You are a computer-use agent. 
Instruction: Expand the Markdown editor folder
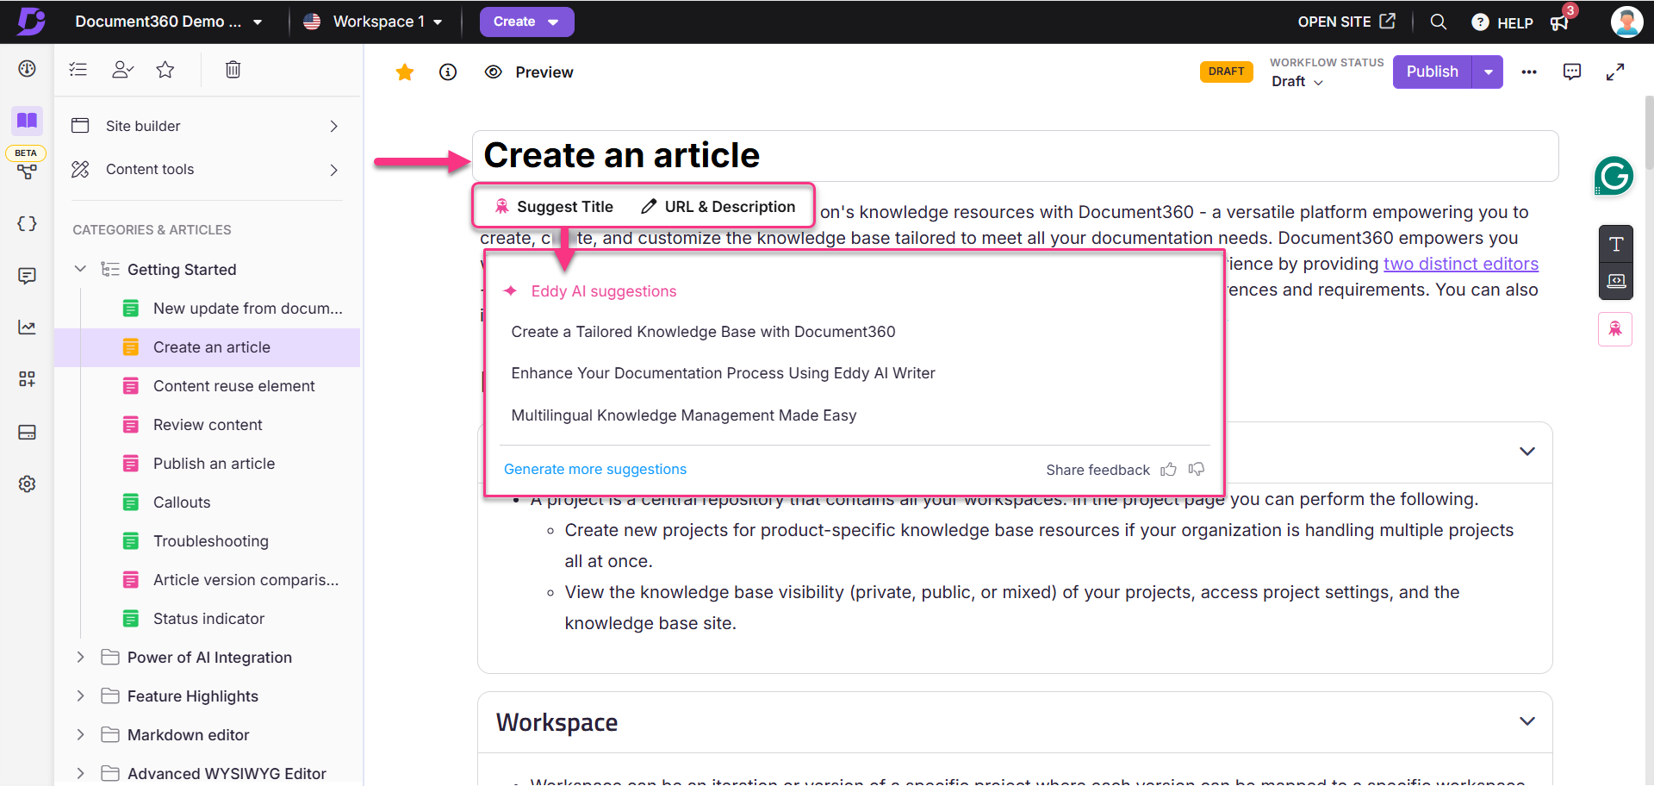(x=80, y=734)
